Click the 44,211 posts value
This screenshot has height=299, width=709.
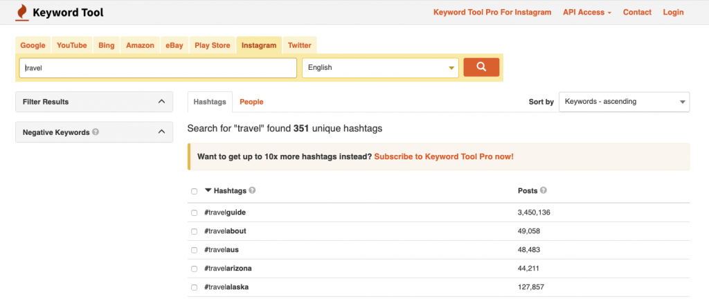pos(528,269)
